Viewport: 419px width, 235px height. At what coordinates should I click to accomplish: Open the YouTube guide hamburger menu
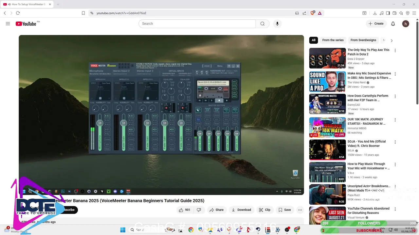[8, 23]
